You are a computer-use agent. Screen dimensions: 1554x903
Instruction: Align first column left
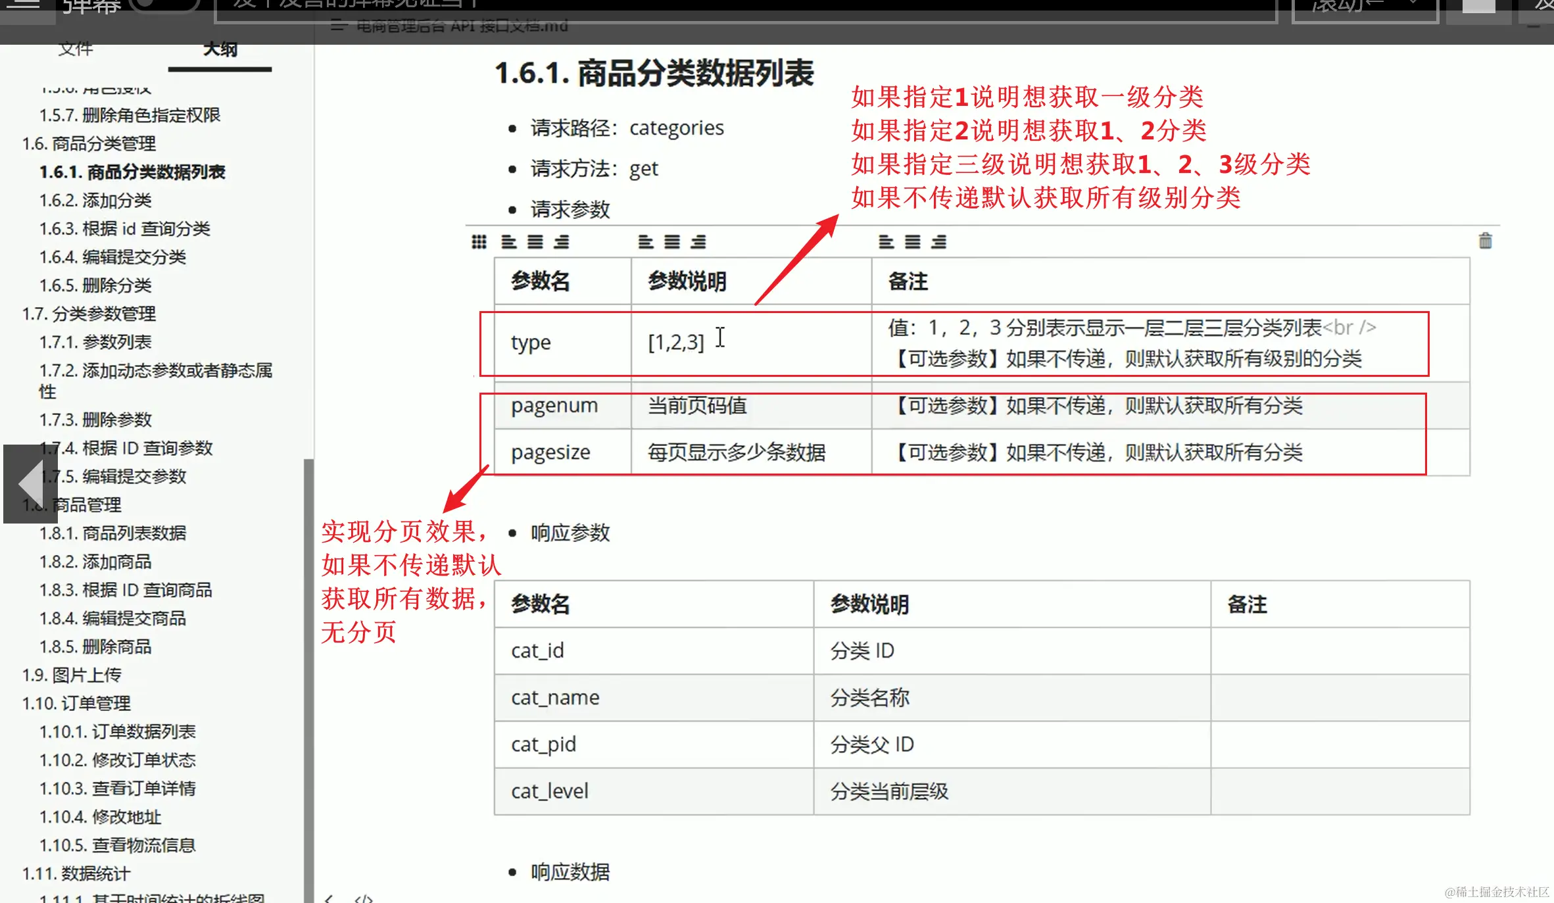508,242
